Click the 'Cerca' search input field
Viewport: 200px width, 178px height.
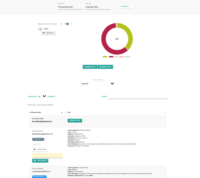coord(138,97)
